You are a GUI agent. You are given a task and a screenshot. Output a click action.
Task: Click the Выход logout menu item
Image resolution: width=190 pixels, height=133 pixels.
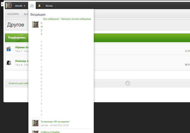point(49,6)
